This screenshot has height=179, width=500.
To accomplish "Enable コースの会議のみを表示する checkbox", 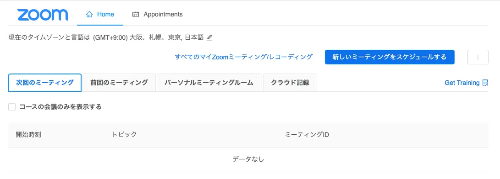I will (x=12, y=107).
